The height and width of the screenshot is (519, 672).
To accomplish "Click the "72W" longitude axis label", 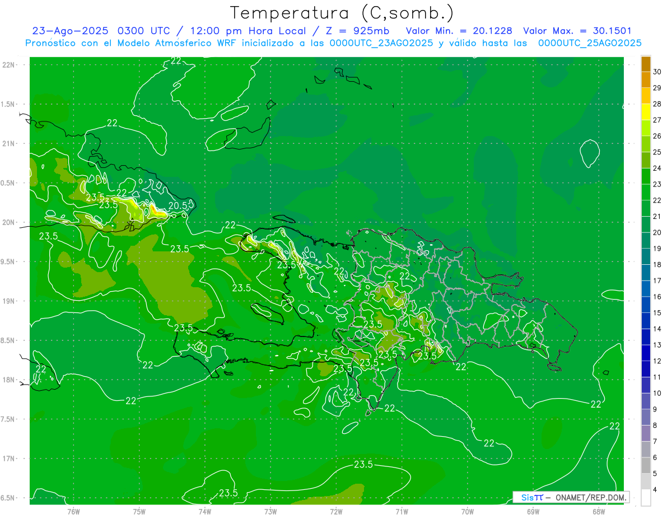I will pyautogui.click(x=337, y=511).
